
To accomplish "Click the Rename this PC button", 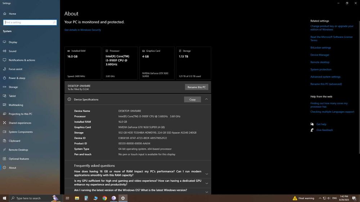I will click(197, 87).
